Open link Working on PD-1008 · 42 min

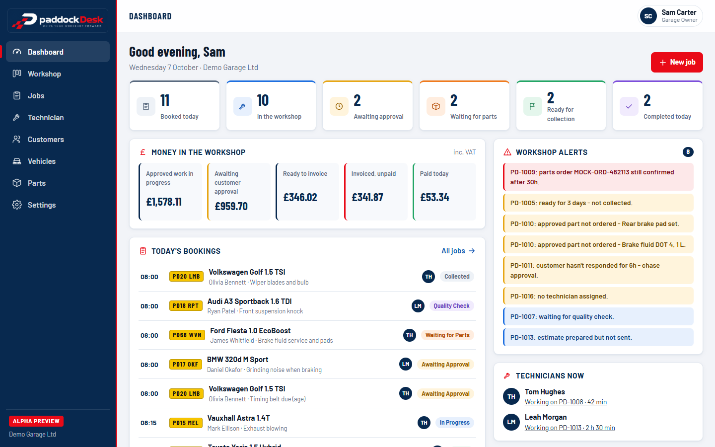click(x=566, y=402)
